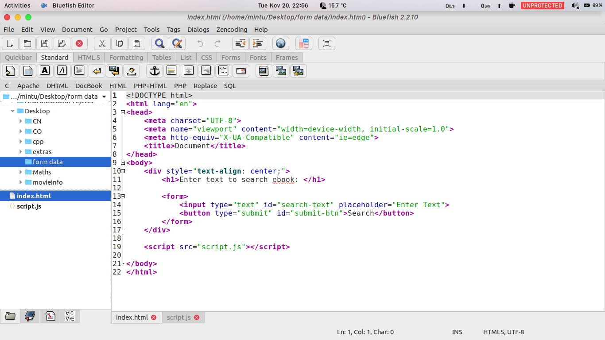Viewport: 605px width, 340px height.
Task: Insert Image with the picture icon
Action: (264, 71)
